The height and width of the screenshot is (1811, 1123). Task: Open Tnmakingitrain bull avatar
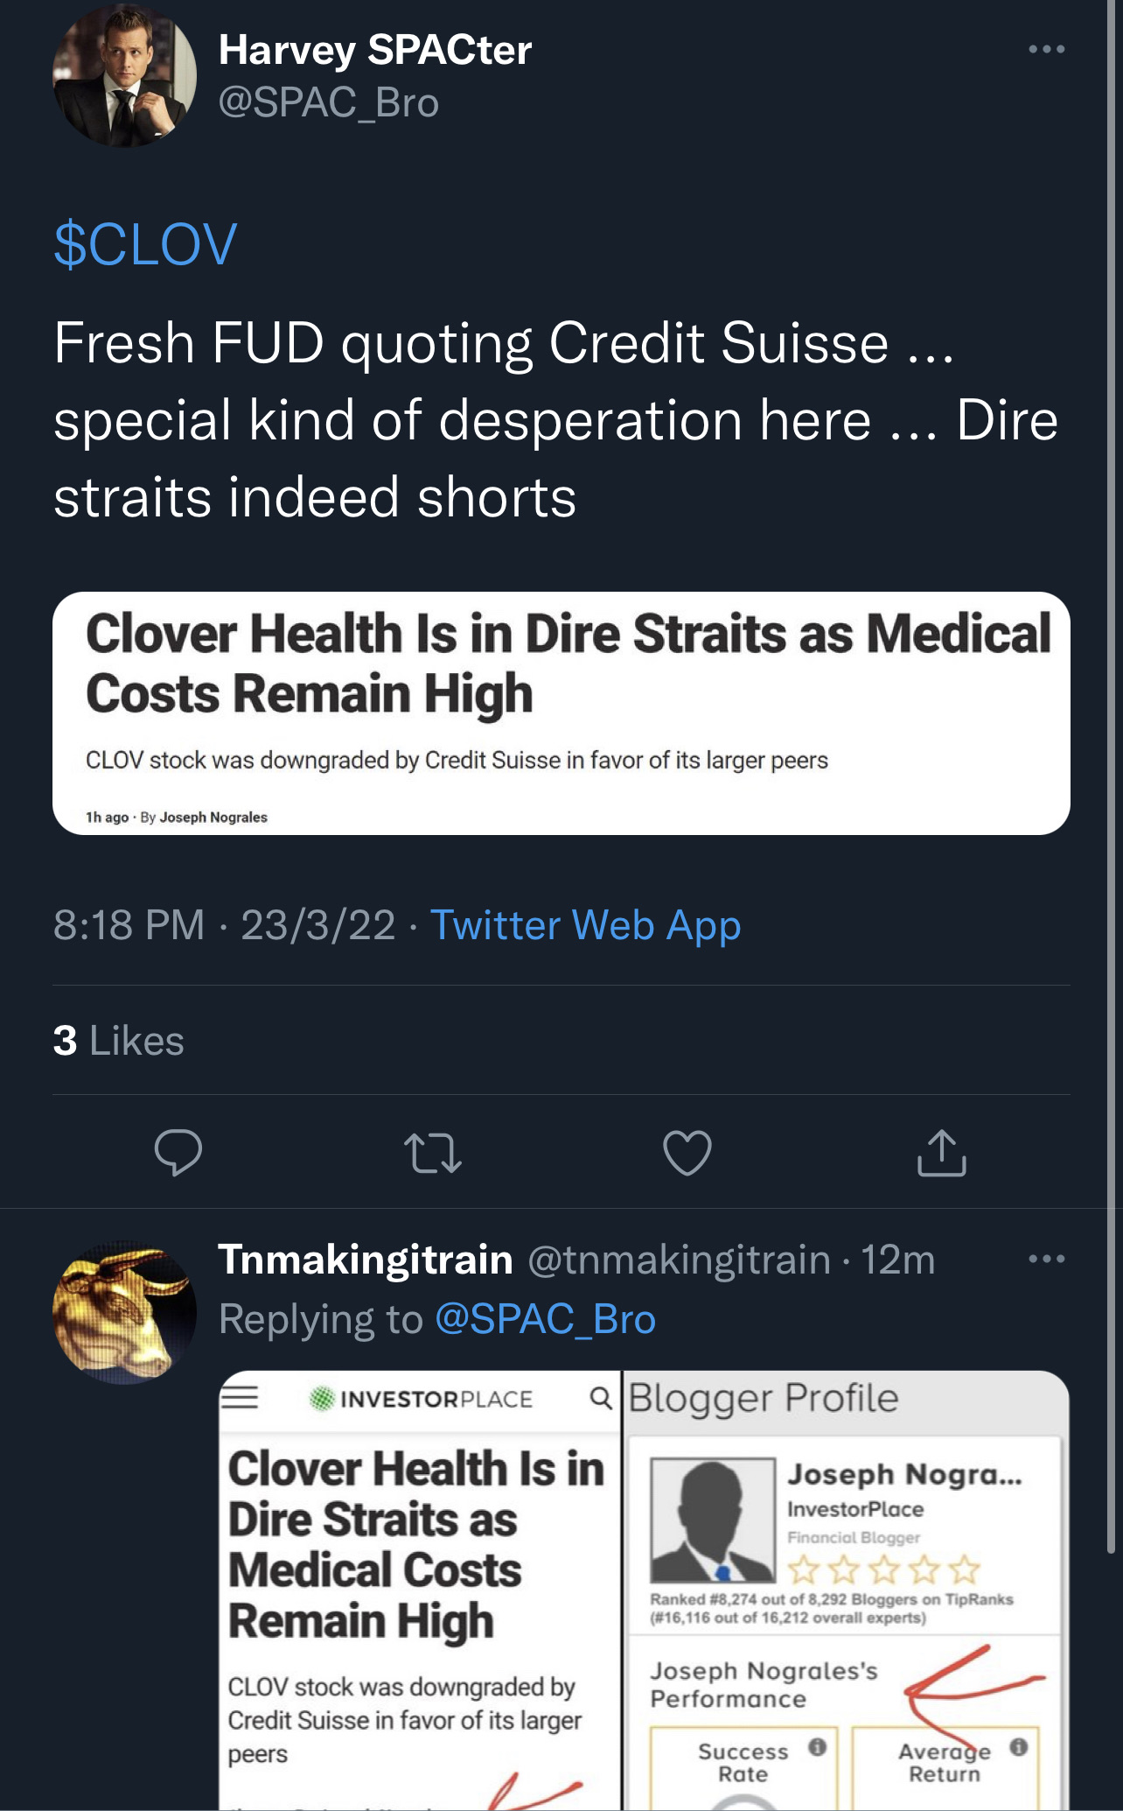click(x=124, y=1311)
